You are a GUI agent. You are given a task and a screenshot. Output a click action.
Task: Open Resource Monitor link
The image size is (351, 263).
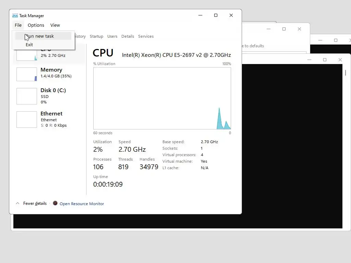pos(82,203)
